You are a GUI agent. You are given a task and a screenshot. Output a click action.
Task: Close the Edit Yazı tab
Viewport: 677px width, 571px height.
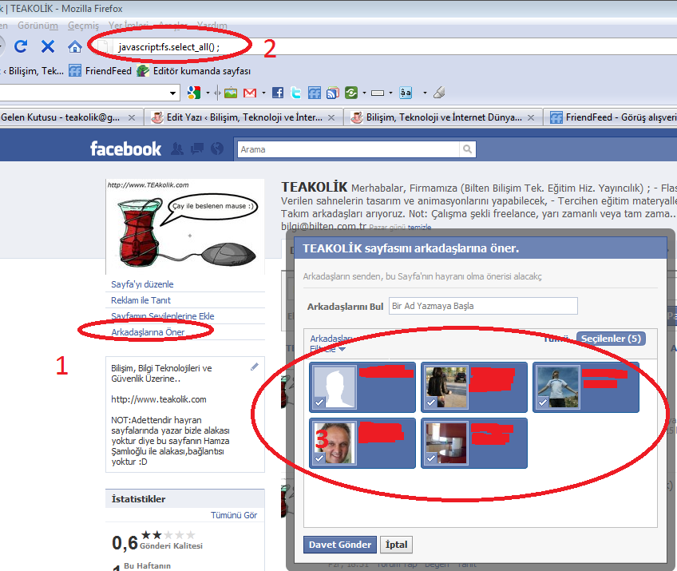(x=331, y=117)
